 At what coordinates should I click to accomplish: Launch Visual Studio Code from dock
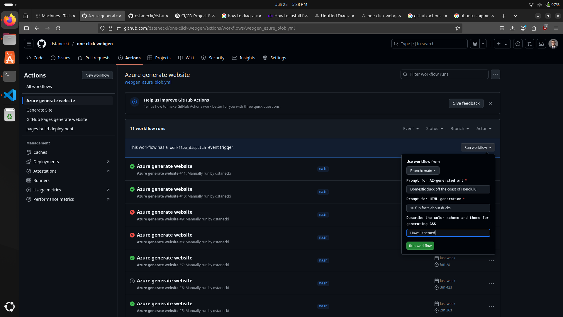pyautogui.click(x=10, y=95)
